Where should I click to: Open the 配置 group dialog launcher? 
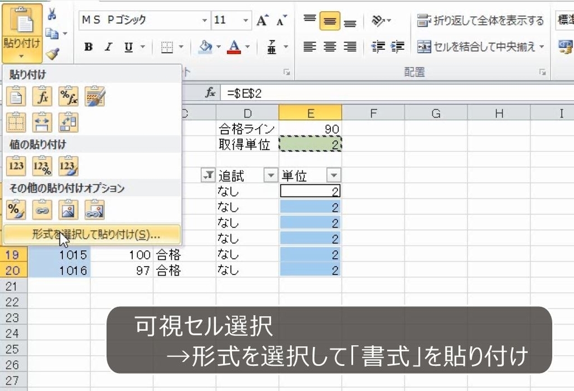[543, 72]
